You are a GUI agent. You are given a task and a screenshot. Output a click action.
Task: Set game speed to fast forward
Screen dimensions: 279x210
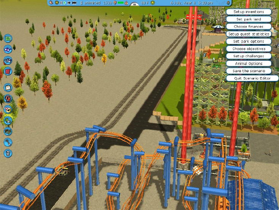[69, 3]
